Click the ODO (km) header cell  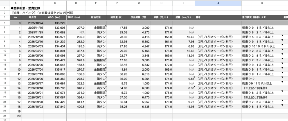tap(55, 17)
